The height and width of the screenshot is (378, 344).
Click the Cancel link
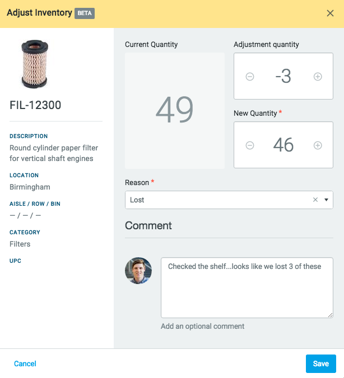(x=25, y=363)
